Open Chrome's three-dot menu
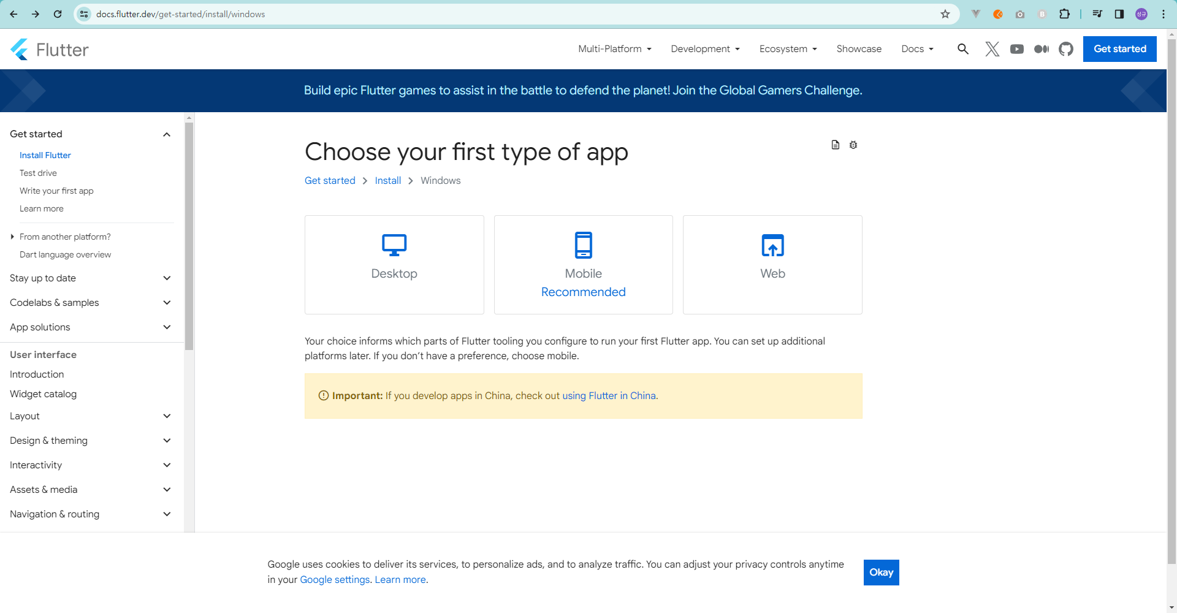Image resolution: width=1177 pixels, height=613 pixels. [x=1164, y=14]
